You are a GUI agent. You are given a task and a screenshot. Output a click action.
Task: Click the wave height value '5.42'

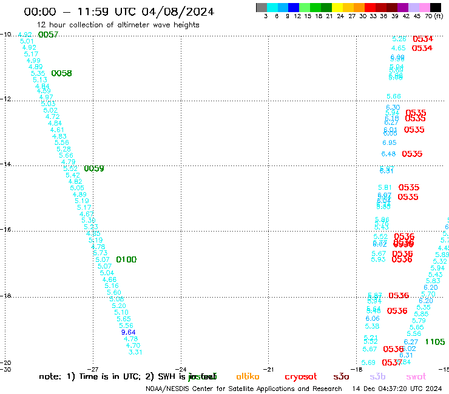pyautogui.click(x=73, y=175)
